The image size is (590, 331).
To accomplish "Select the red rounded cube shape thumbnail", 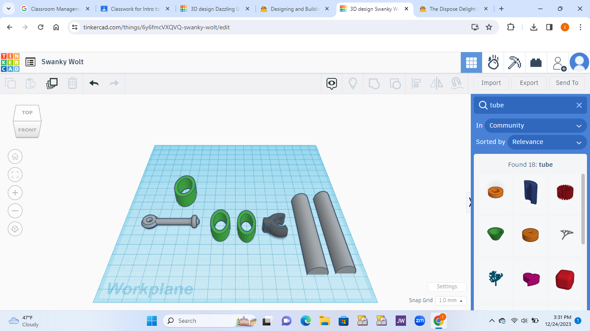I will click(565, 279).
